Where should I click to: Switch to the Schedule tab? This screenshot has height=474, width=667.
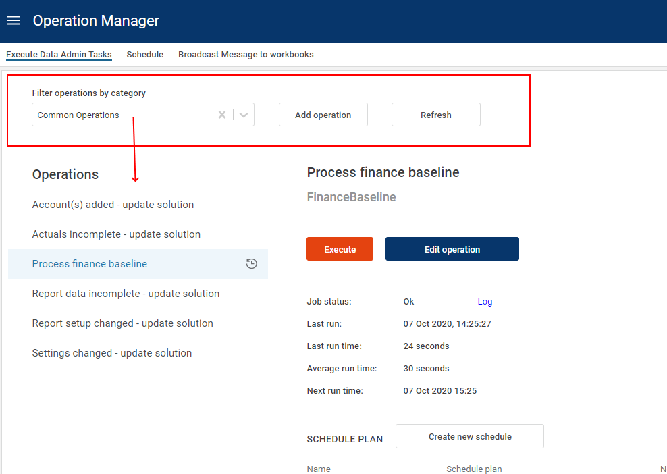click(144, 54)
